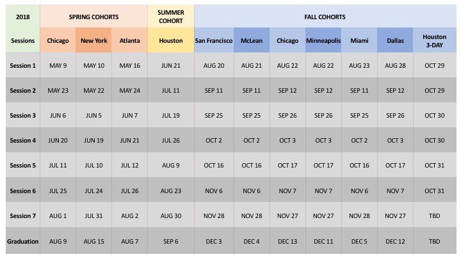
Task: Select the JUN 21 Houston Session 1 cell
Action: [x=170, y=66]
